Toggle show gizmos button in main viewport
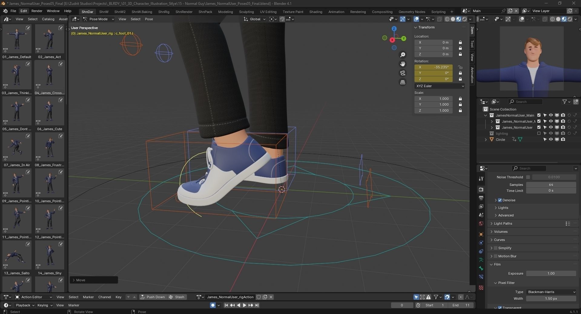Viewport: 581px width, 314px height. point(403,19)
